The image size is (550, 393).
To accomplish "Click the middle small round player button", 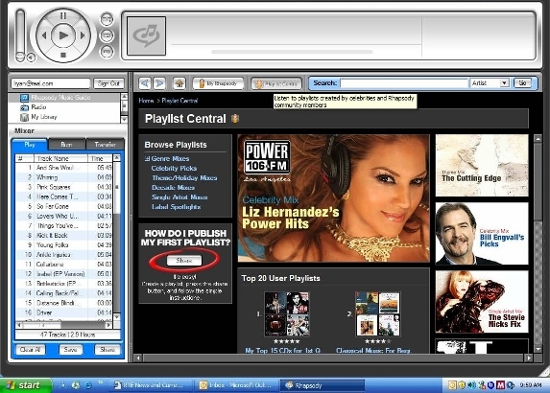I will click(107, 35).
